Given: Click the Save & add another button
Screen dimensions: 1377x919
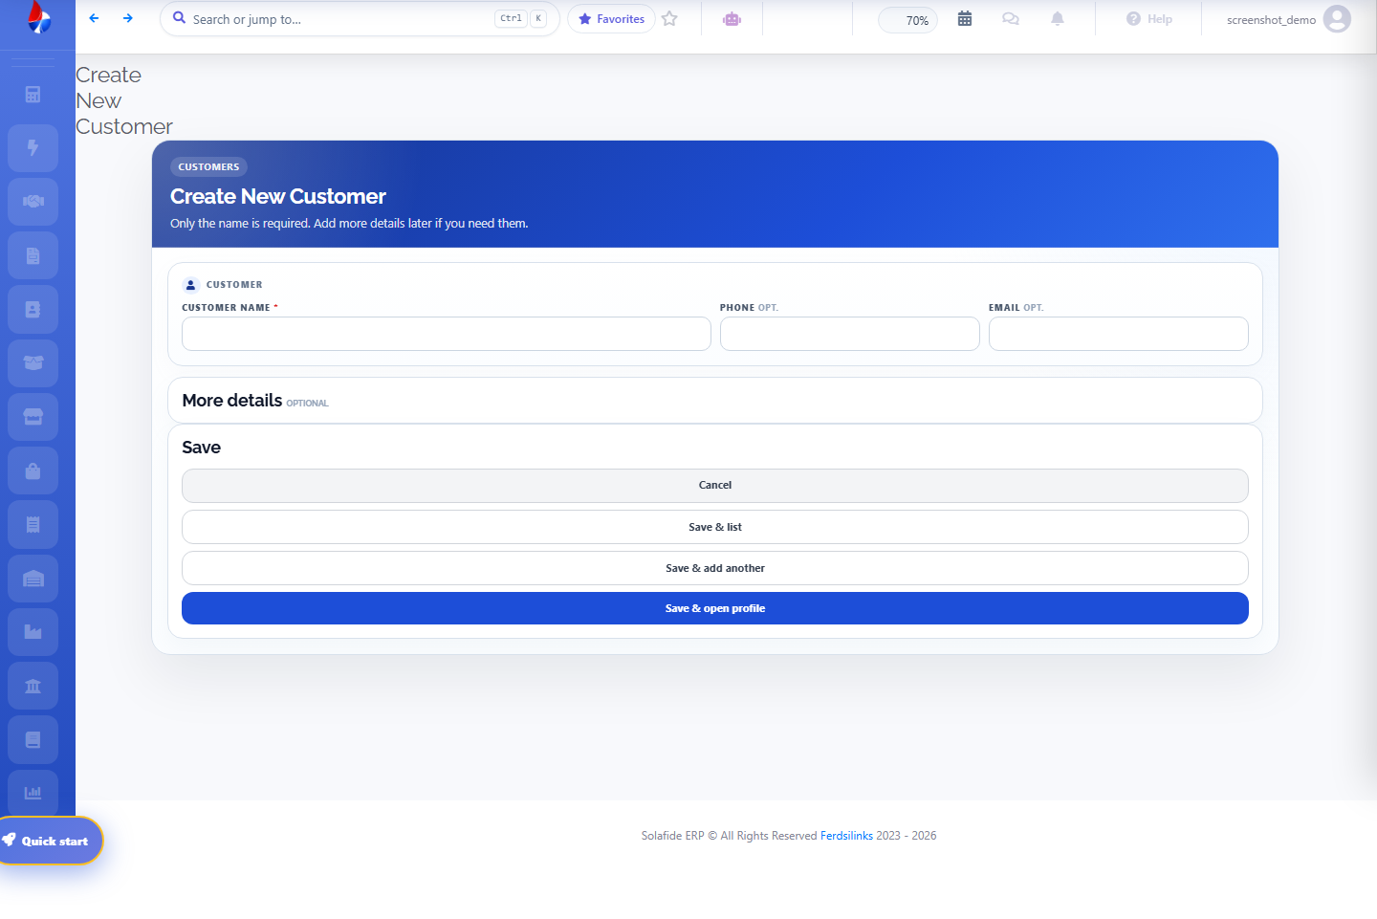Looking at the screenshot, I should pyautogui.click(x=715, y=568).
